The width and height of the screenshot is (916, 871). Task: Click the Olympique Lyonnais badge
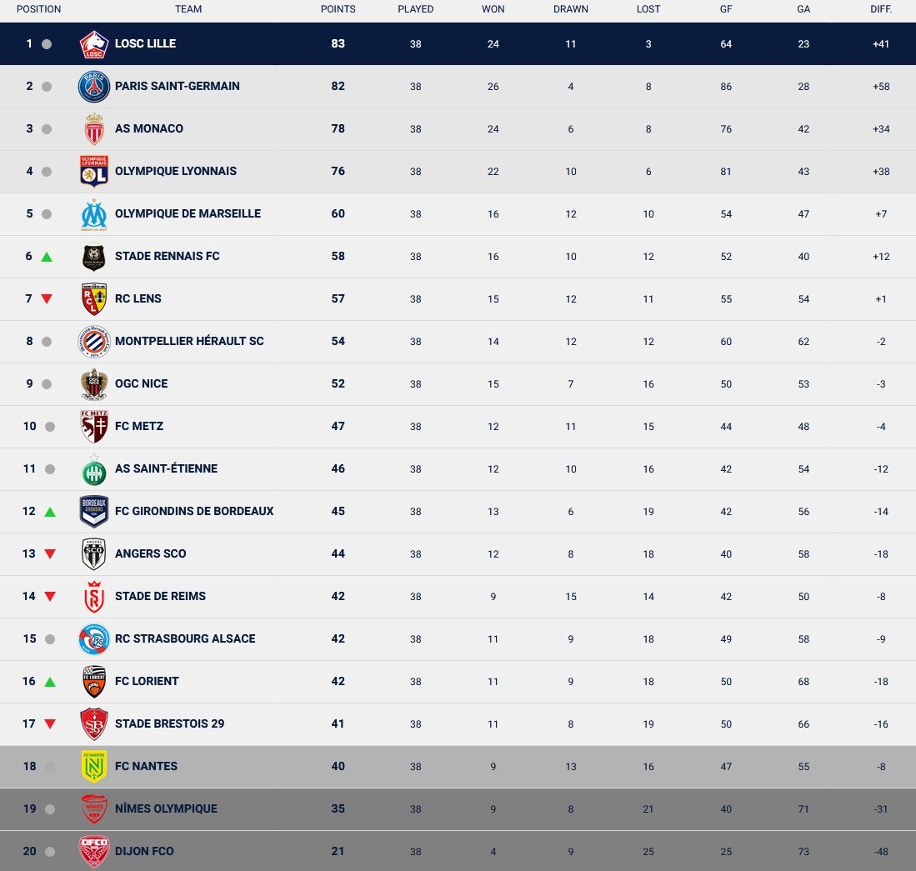pos(93,172)
